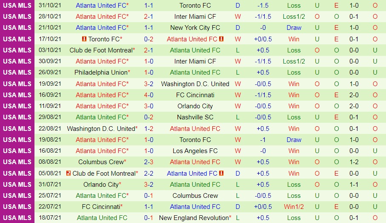Click the 1-2 half-time score, Columbus Crew row
This screenshot has height=223, width=386.
(354, 162)
